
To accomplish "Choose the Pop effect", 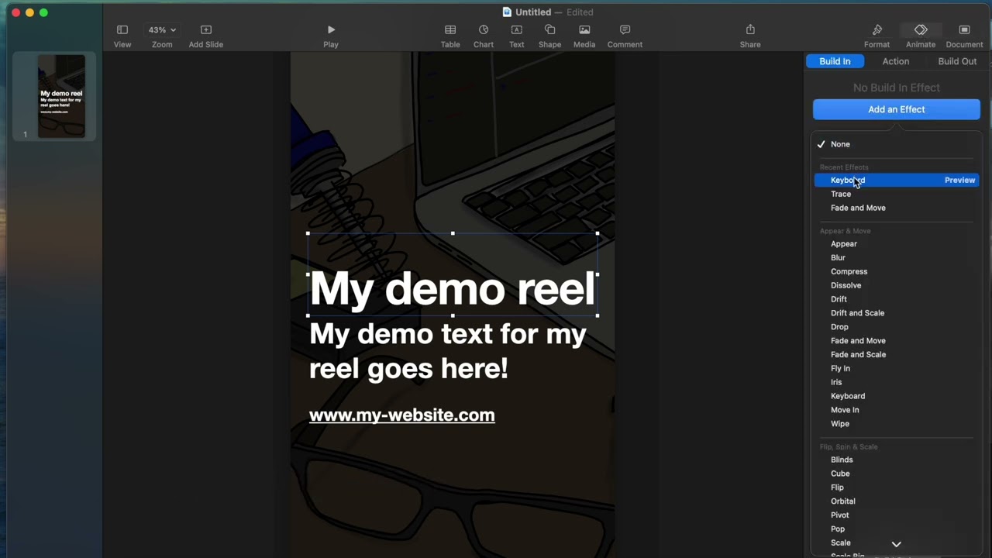I will [838, 529].
